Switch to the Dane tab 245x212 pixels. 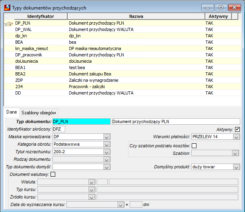point(12,112)
